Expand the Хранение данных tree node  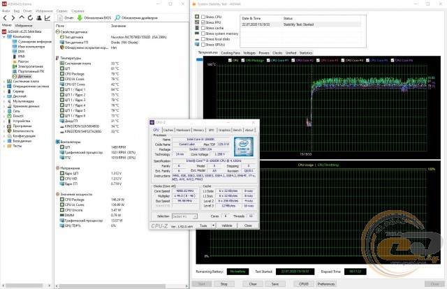4,106
